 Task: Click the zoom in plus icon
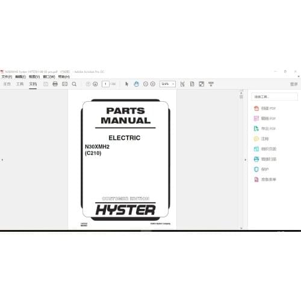pos(153,84)
